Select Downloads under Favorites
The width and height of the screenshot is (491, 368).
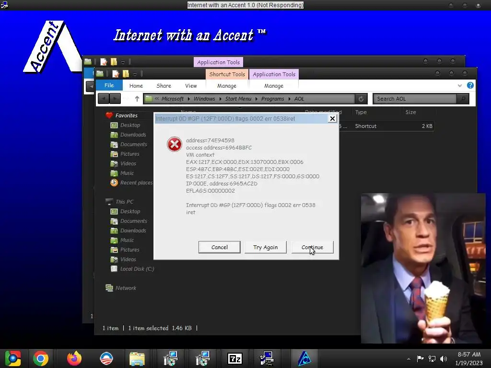click(x=133, y=135)
